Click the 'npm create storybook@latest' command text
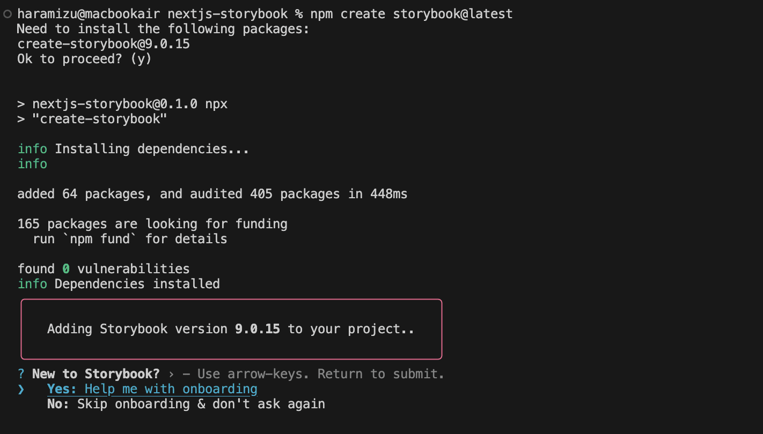763x434 pixels. (411, 14)
